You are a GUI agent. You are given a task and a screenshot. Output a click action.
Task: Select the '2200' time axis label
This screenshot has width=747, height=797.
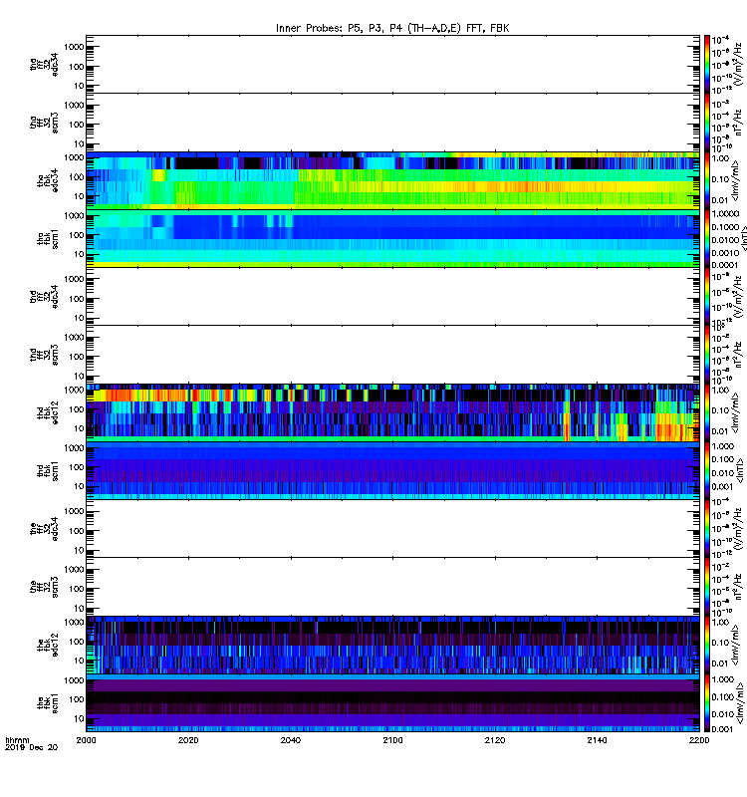[699, 740]
